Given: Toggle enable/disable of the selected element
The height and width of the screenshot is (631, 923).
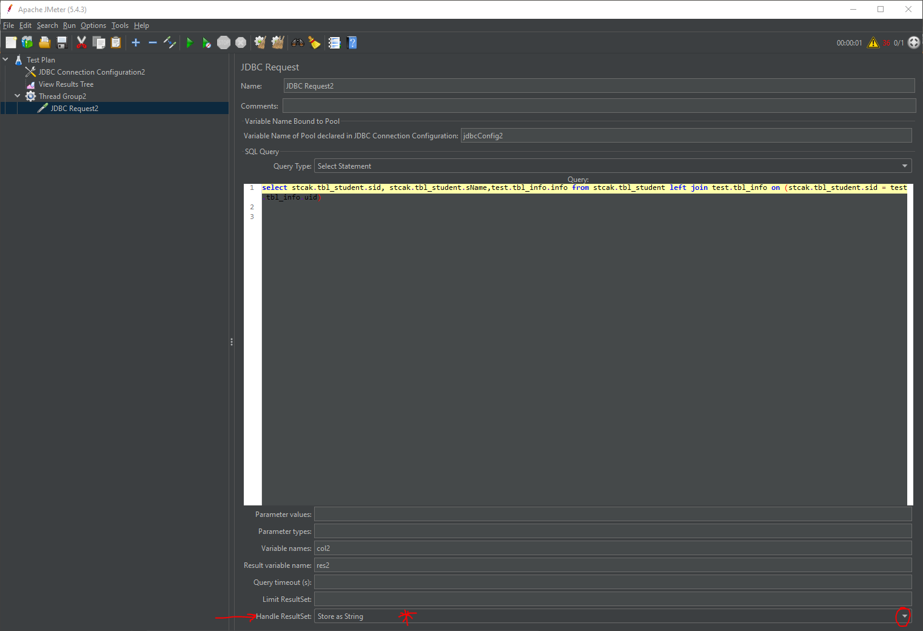Looking at the screenshot, I should [x=170, y=42].
